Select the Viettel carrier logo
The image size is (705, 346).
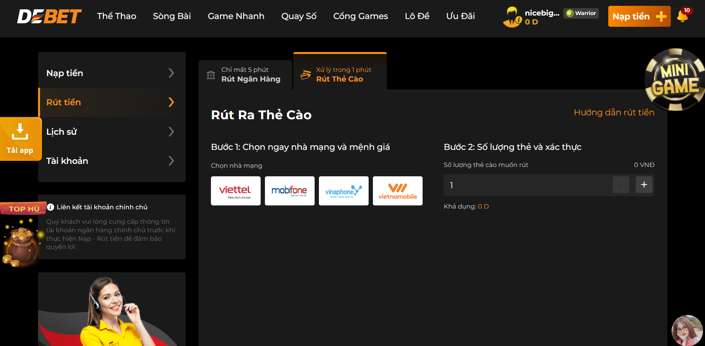tap(236, 191)
